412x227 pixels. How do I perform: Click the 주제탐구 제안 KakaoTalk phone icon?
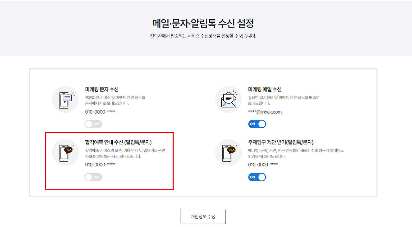coord(229,152)
